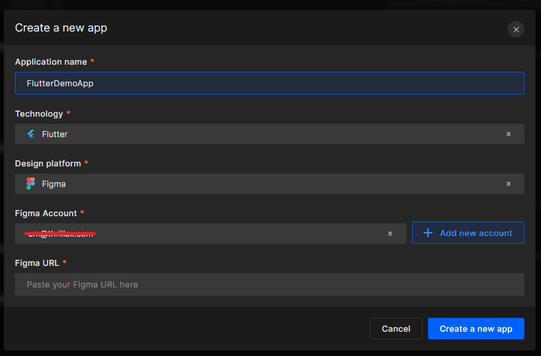Close the dialog with the top-right X

516,29
